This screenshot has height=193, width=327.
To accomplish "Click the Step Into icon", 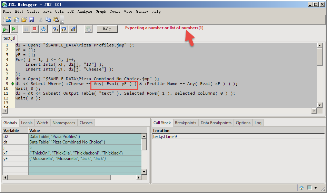I will click(55, 29).
